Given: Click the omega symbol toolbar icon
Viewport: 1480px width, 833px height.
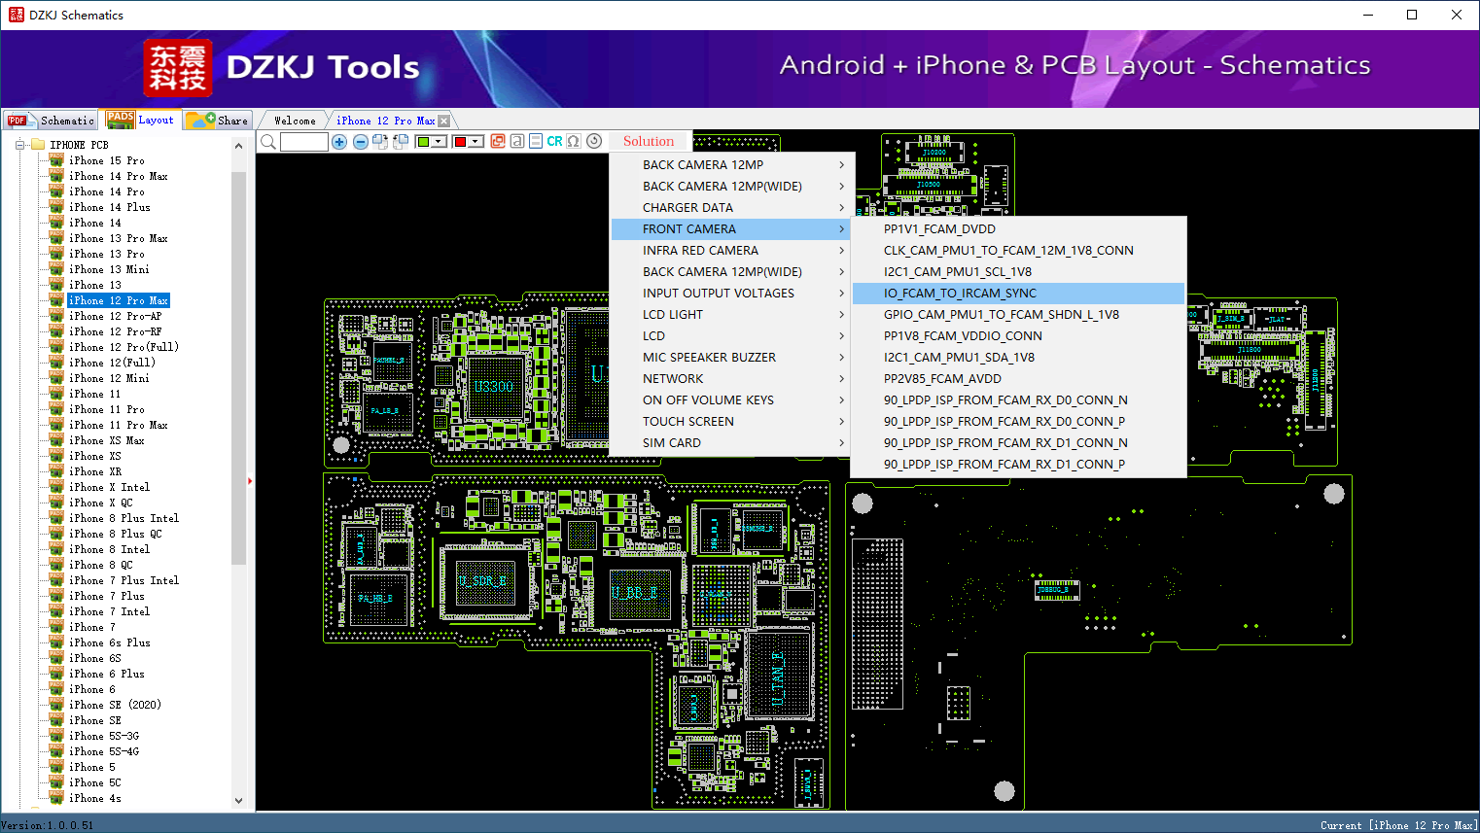Looking at the screenshot, I should pos(574,141).
